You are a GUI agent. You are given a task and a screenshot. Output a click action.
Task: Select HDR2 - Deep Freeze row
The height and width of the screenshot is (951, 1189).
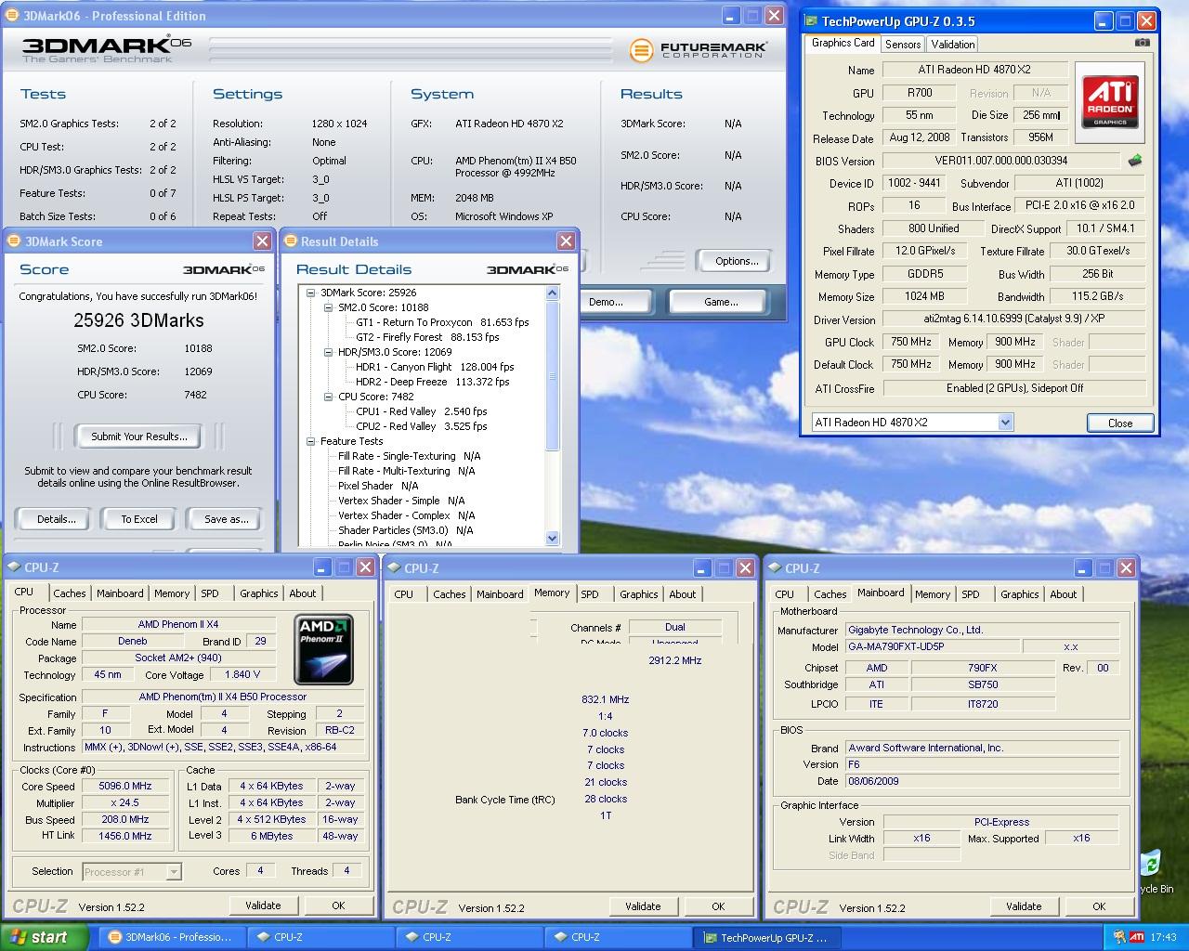(433, 382)
